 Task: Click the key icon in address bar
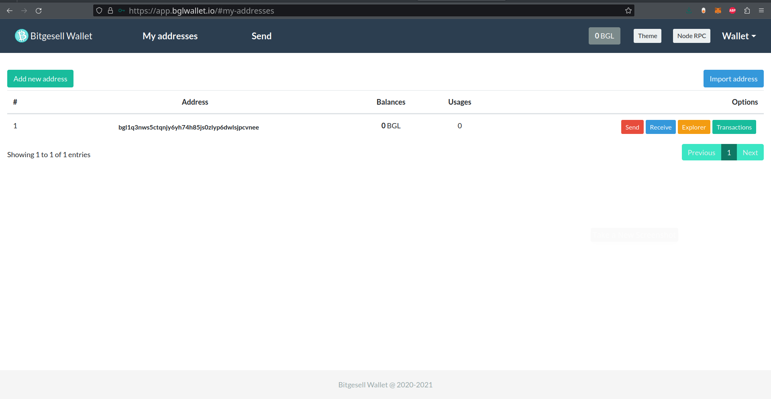(x=121, y=11)
